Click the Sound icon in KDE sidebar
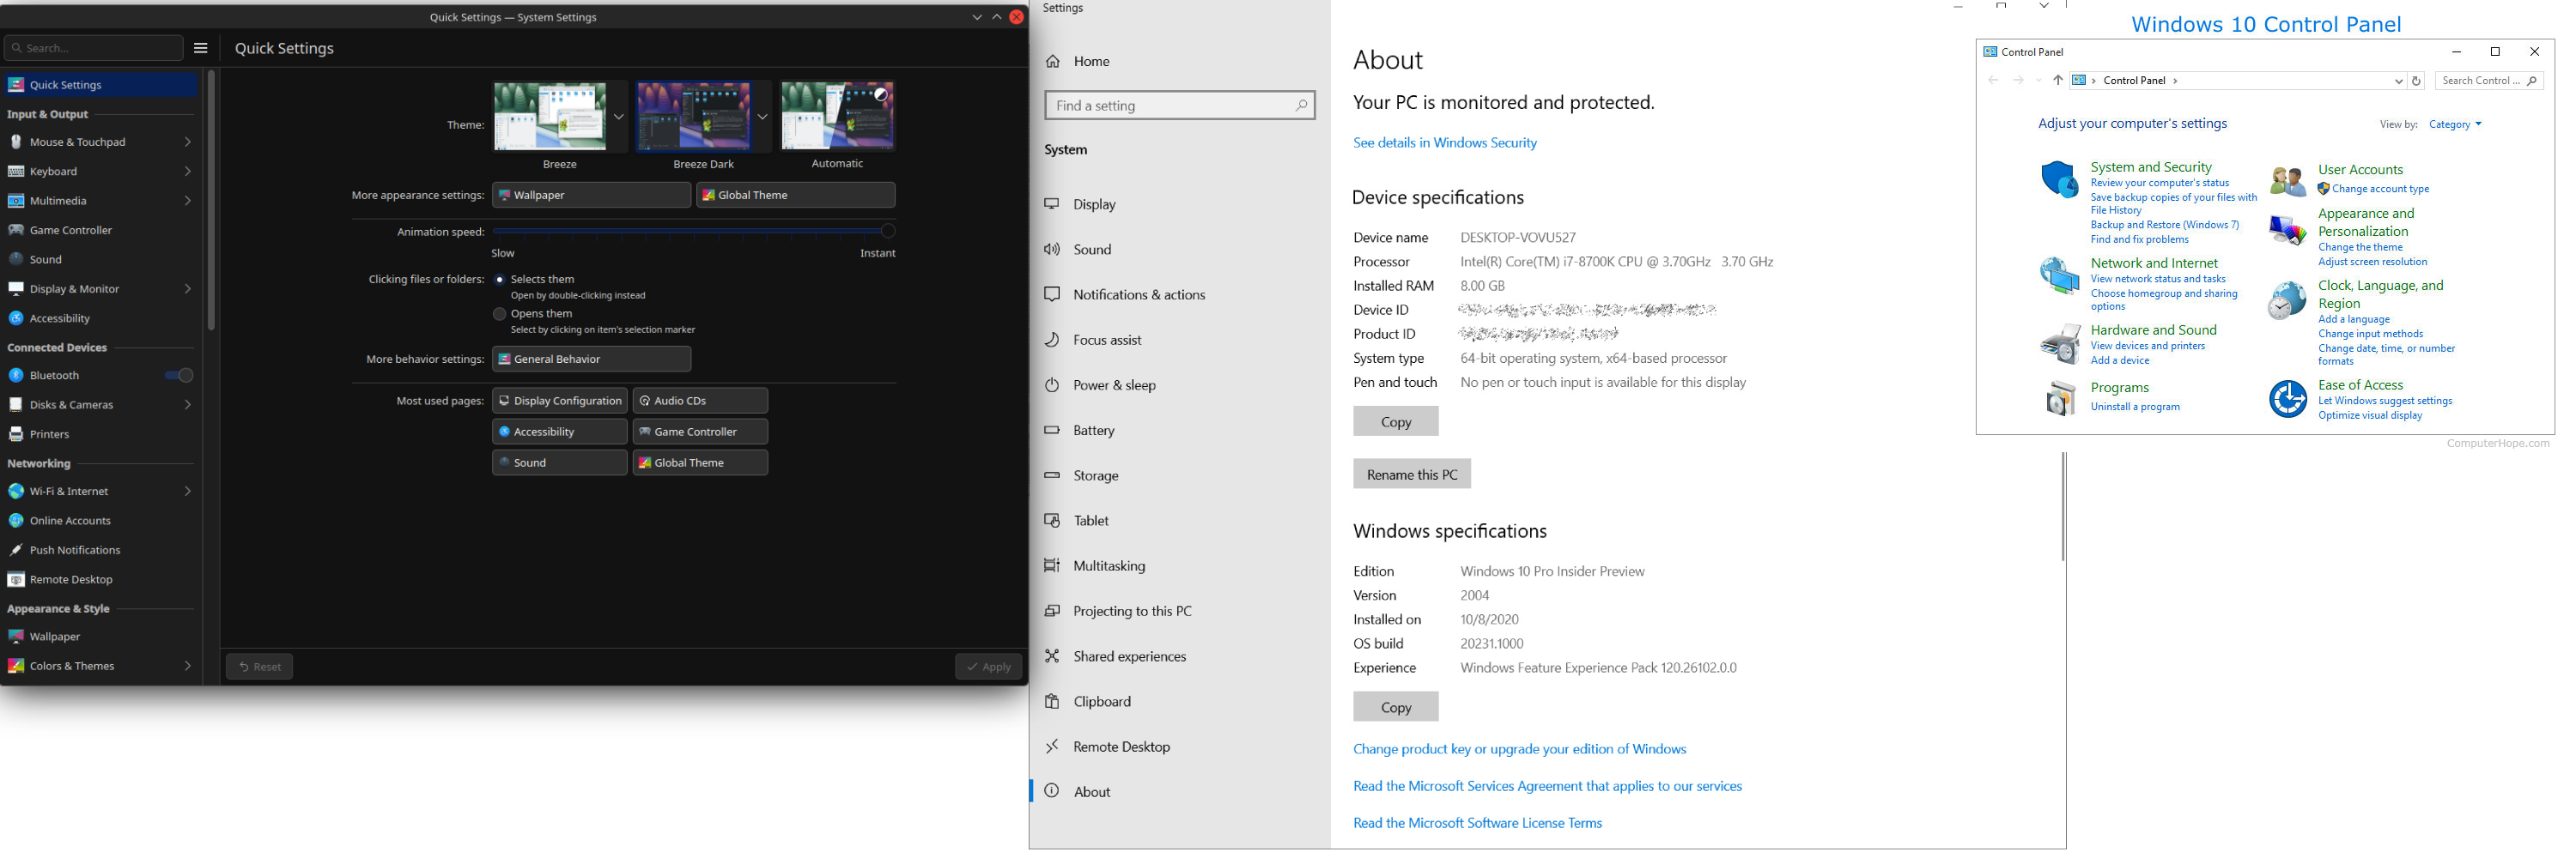2576x858 pixels. click(16, 259)
